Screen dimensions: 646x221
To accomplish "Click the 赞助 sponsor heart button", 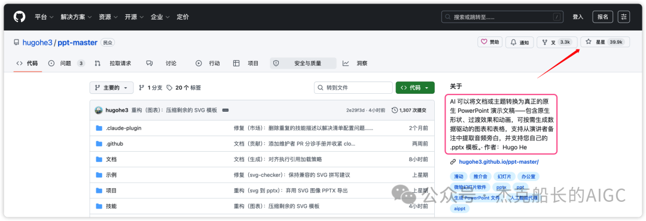I will [x=490, y=42].
